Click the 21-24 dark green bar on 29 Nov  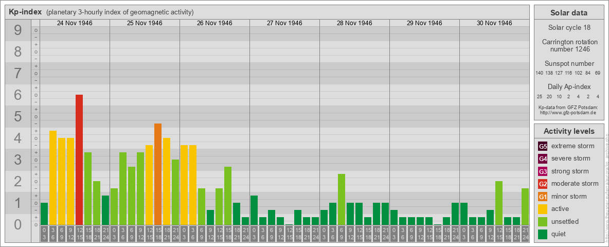(x=455, y=214)
